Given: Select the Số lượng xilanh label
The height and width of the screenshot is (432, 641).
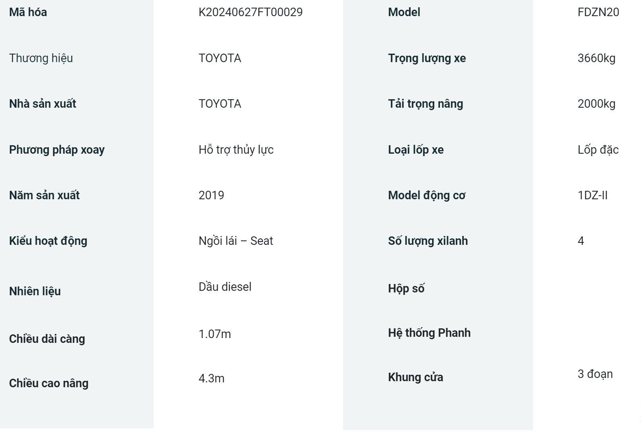Looking at the screenshot, I should click(x=428, y=241).
